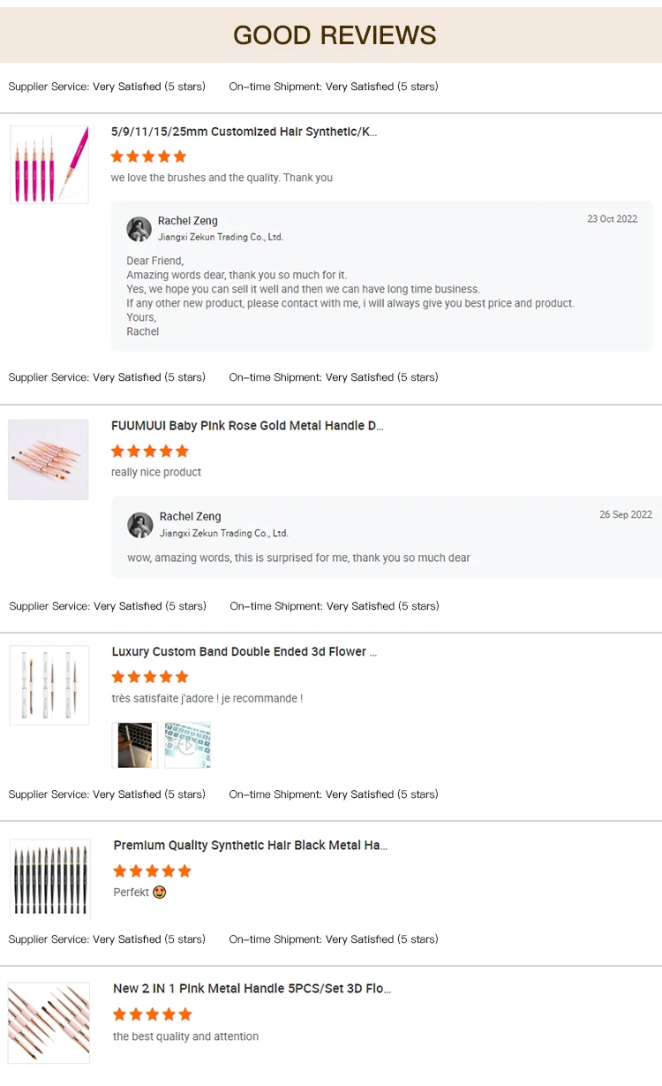Open the '5/9/11/15/25mm Customized Hair Synthetic' product link

[x=244, y=132]
